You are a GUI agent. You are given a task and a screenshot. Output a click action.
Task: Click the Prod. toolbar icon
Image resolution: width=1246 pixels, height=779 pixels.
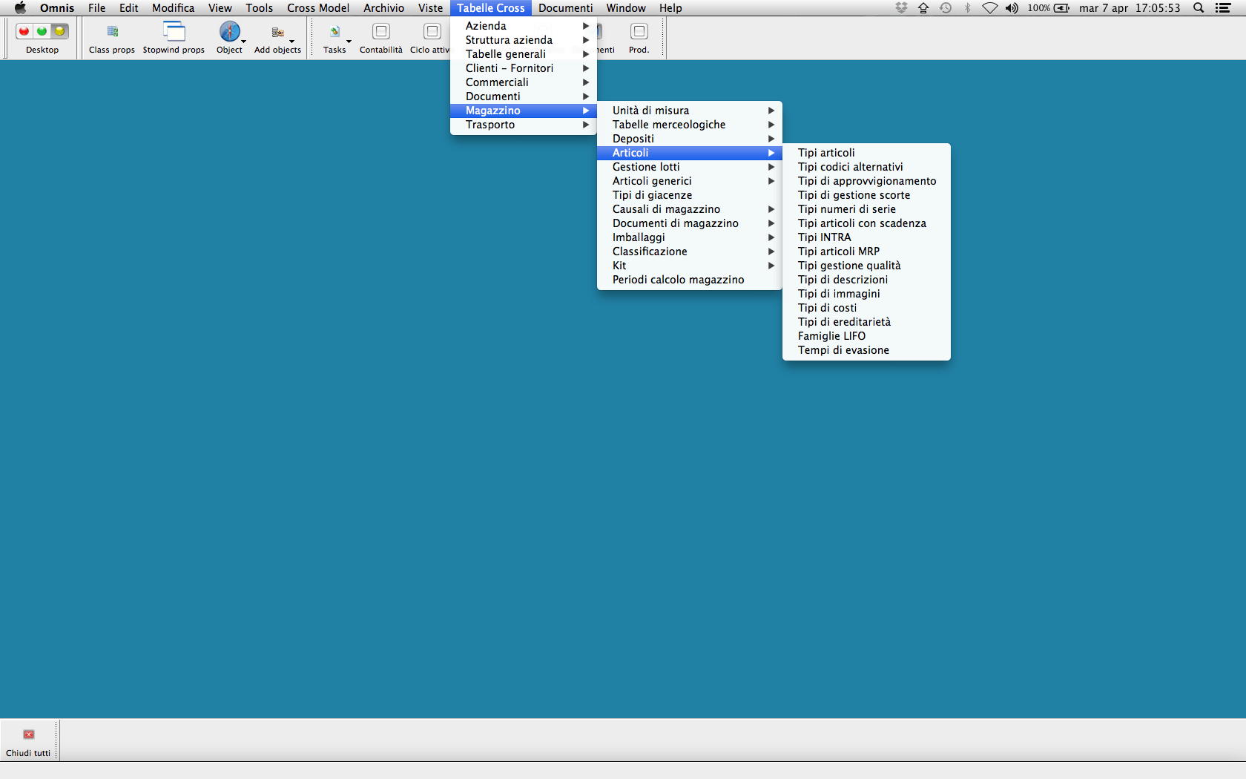(639, 33)
